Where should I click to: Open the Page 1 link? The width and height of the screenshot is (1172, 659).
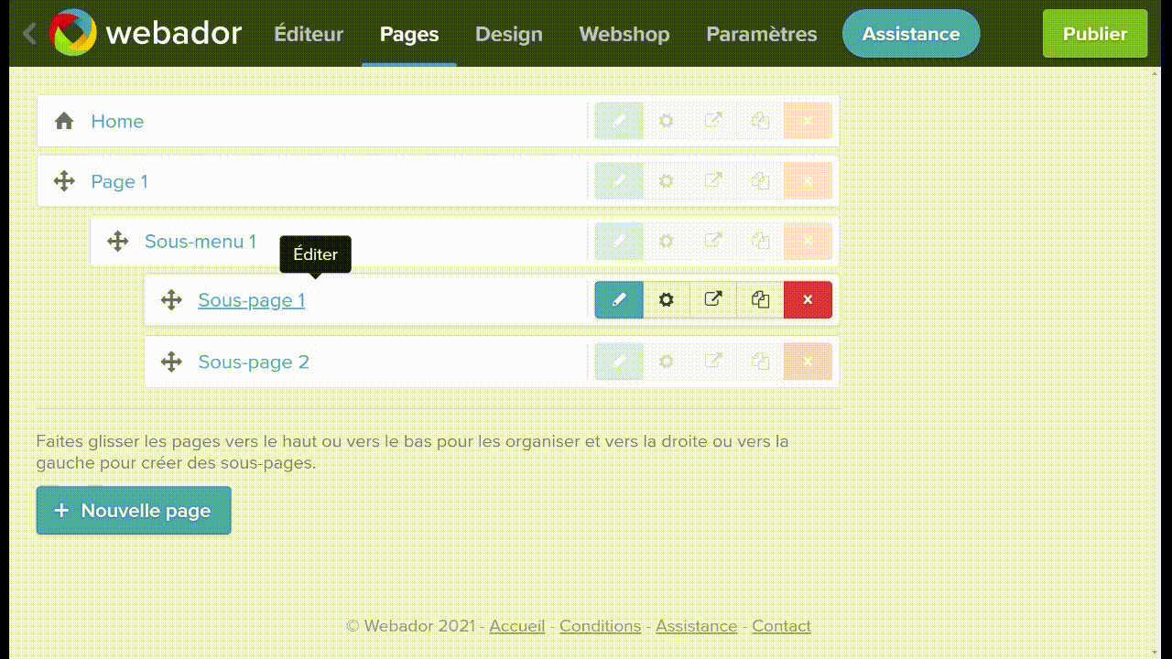click(119, 181)
